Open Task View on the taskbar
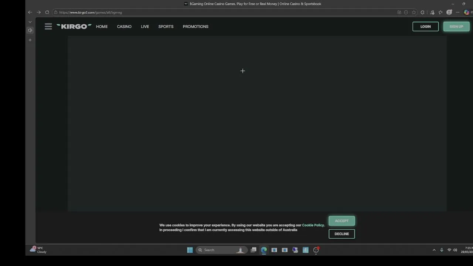 pos(253,250)
